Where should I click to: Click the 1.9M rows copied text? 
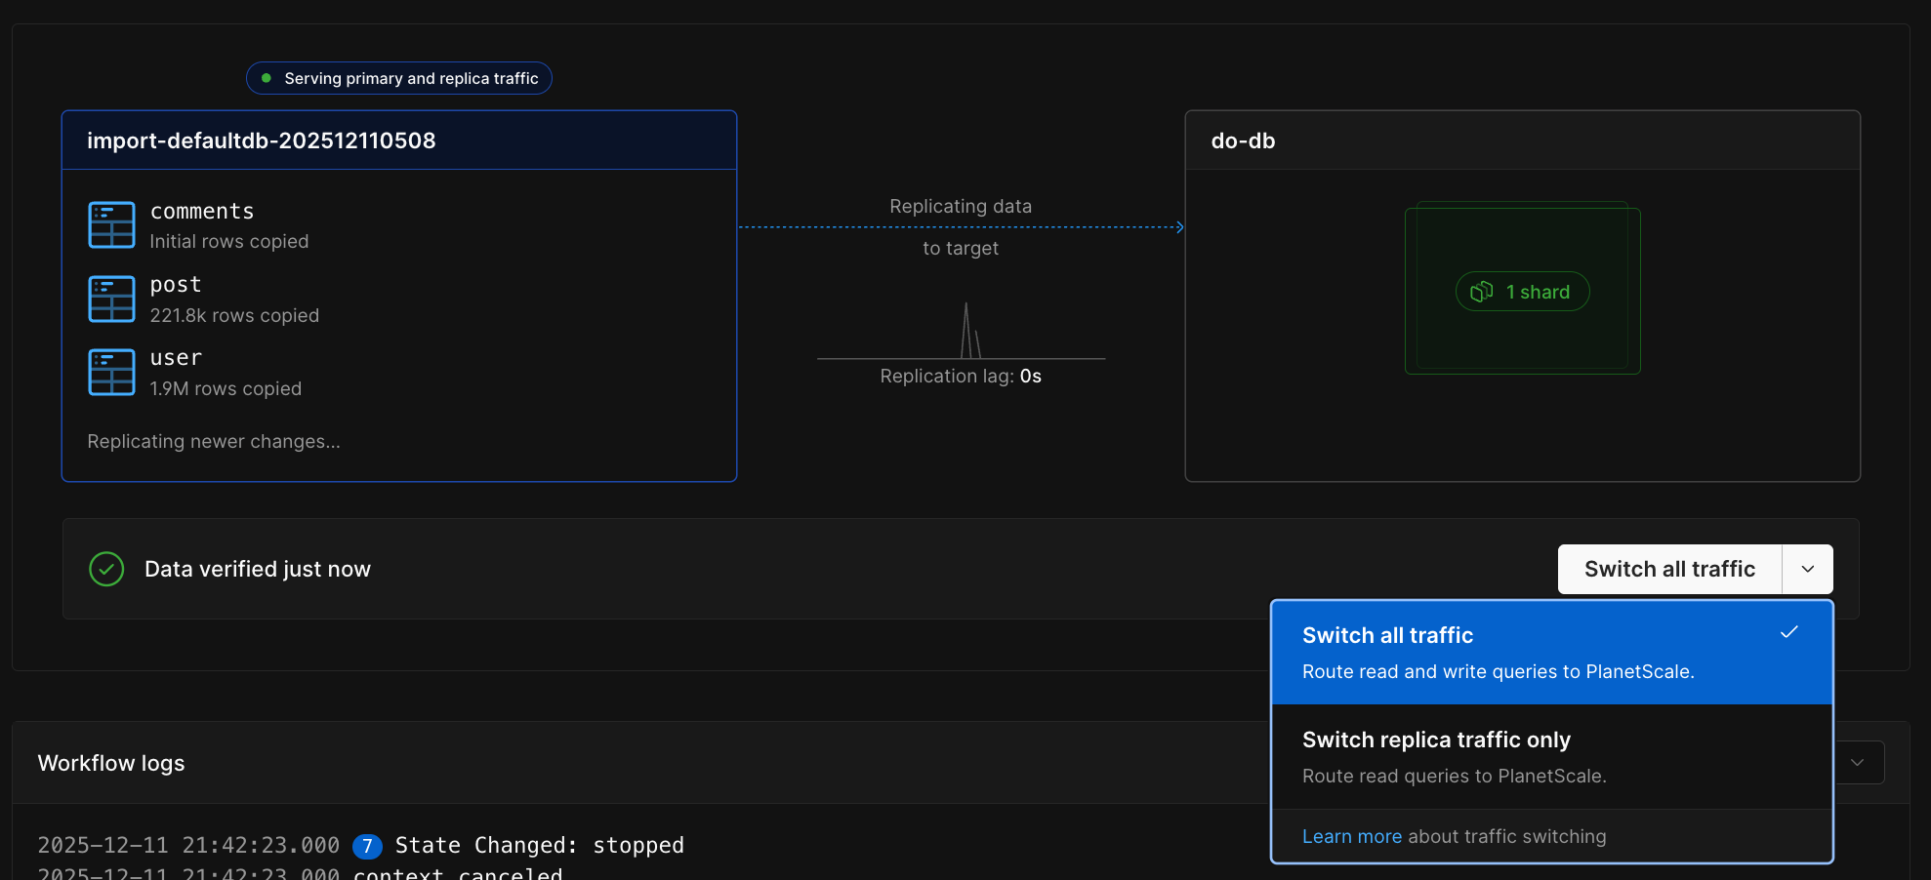pyautogui.click(x=226, y=388)
